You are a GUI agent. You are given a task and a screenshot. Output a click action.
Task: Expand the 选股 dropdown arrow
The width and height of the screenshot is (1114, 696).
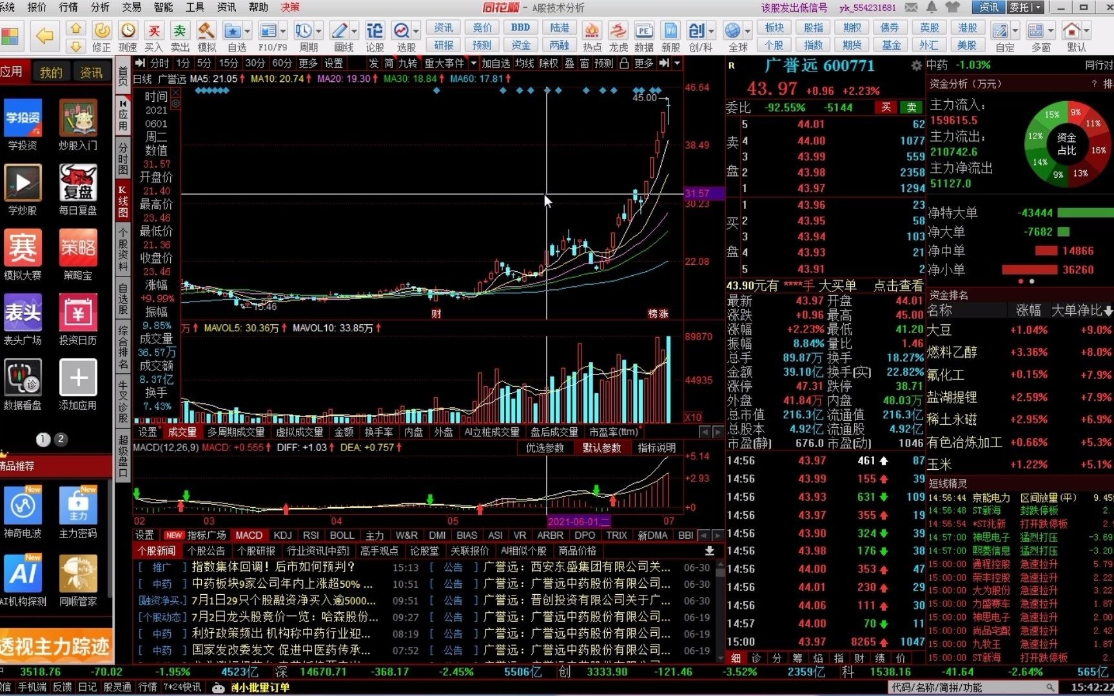[416, 31]
